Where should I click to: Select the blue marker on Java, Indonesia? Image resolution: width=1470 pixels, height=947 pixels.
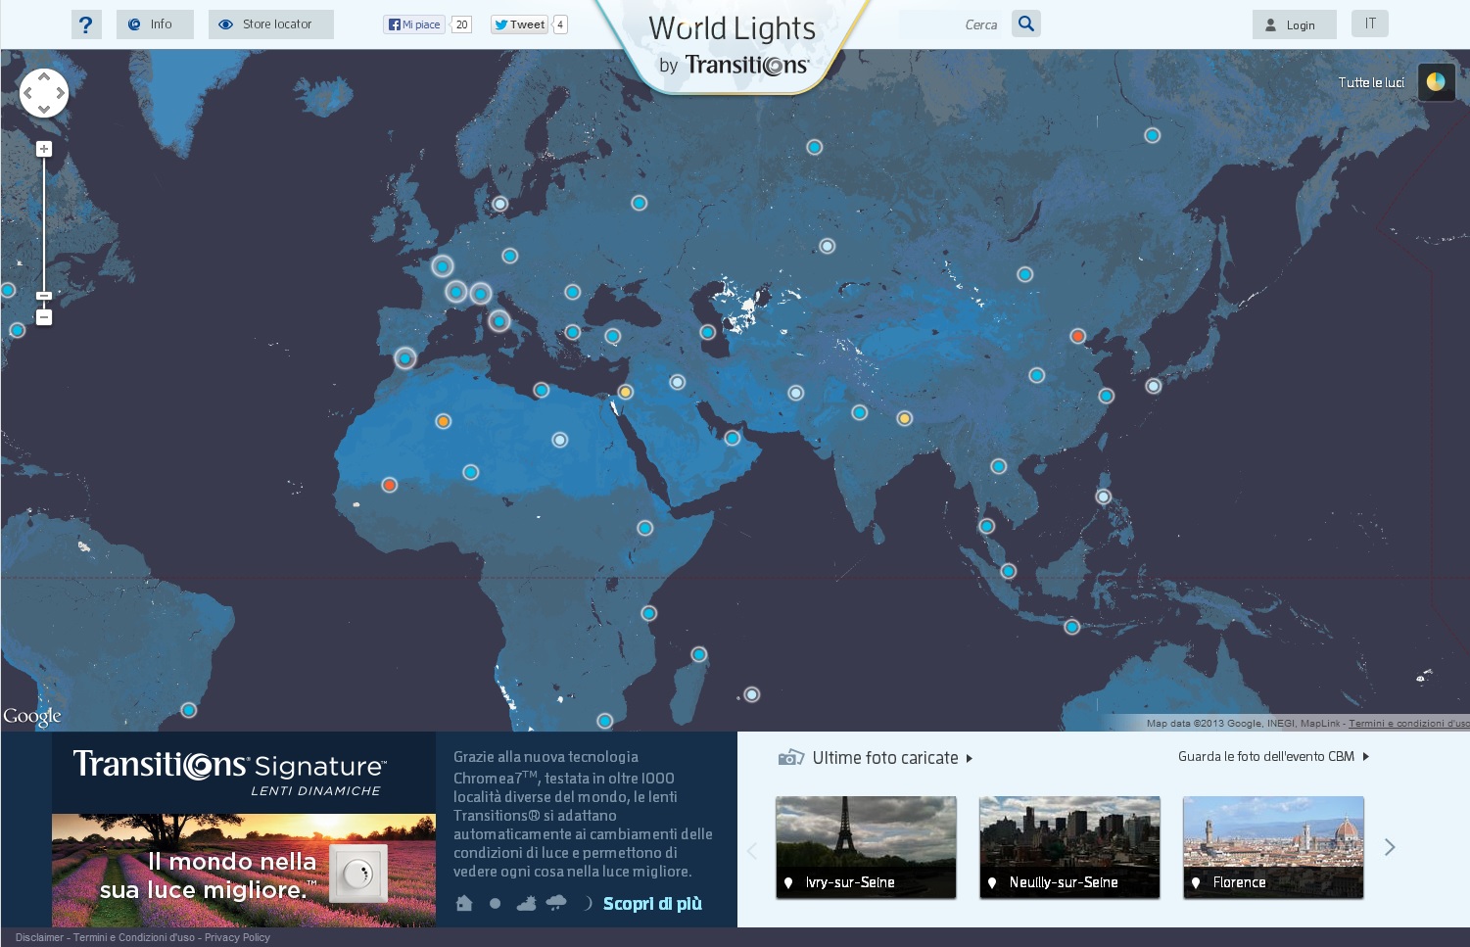click(1072, 627)
